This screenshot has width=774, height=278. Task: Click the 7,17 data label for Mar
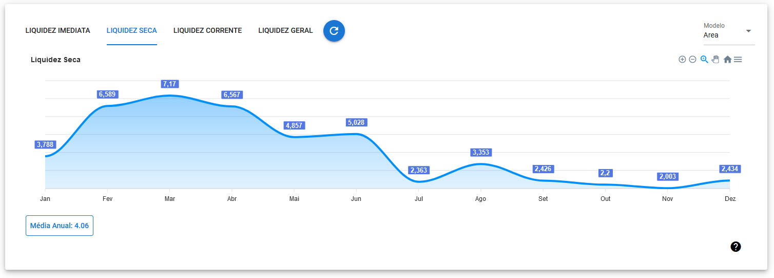170,84
